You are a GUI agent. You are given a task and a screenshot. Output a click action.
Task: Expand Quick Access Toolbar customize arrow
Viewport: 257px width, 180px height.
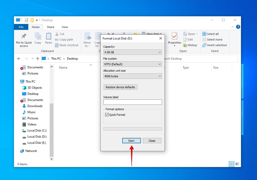[37, 20]
